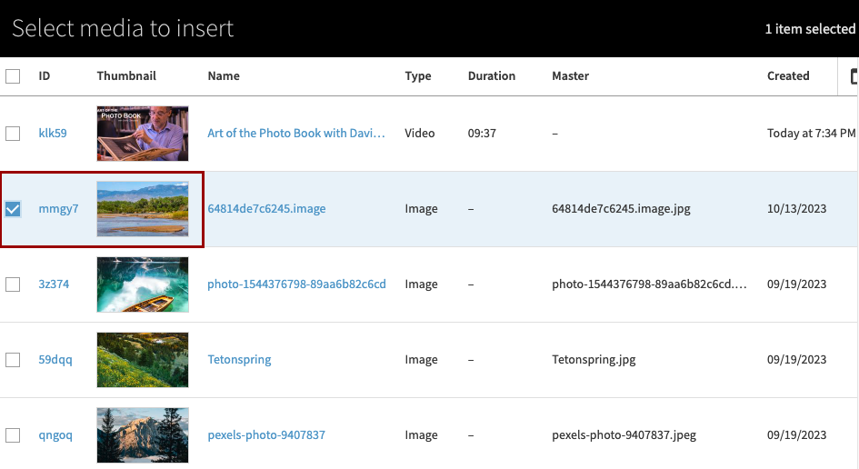Image resolution: width=859 pixels, height=469 pixels.
Task: Sort by the Name column header
Action: 224,76
